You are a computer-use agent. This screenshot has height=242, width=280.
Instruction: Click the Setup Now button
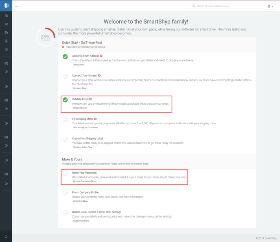(x=79, y=64)
